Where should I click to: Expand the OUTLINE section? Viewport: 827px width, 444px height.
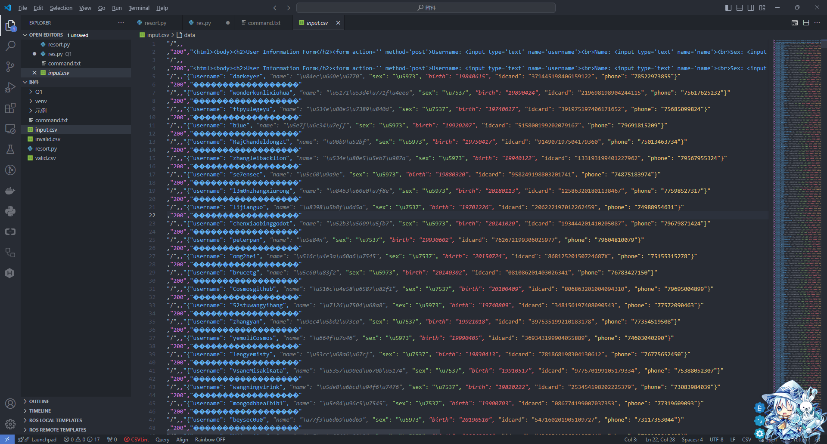pos(39,401)
